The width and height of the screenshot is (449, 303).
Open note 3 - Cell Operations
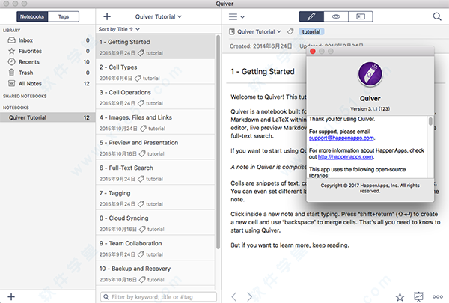(x=156, y=97)
